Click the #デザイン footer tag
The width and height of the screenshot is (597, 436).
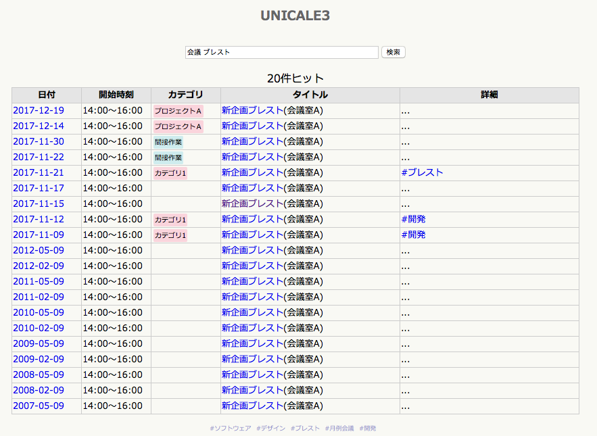click(x=270, y=428)
